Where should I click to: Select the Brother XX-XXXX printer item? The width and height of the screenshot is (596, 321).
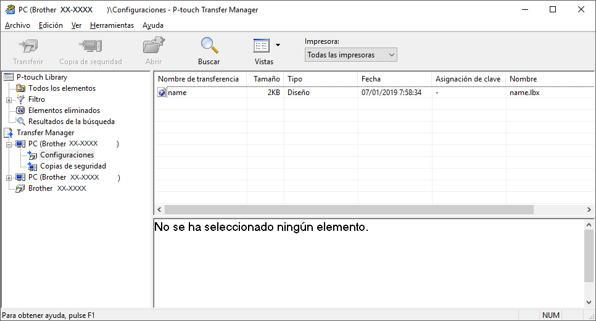[x=57, y=188]
